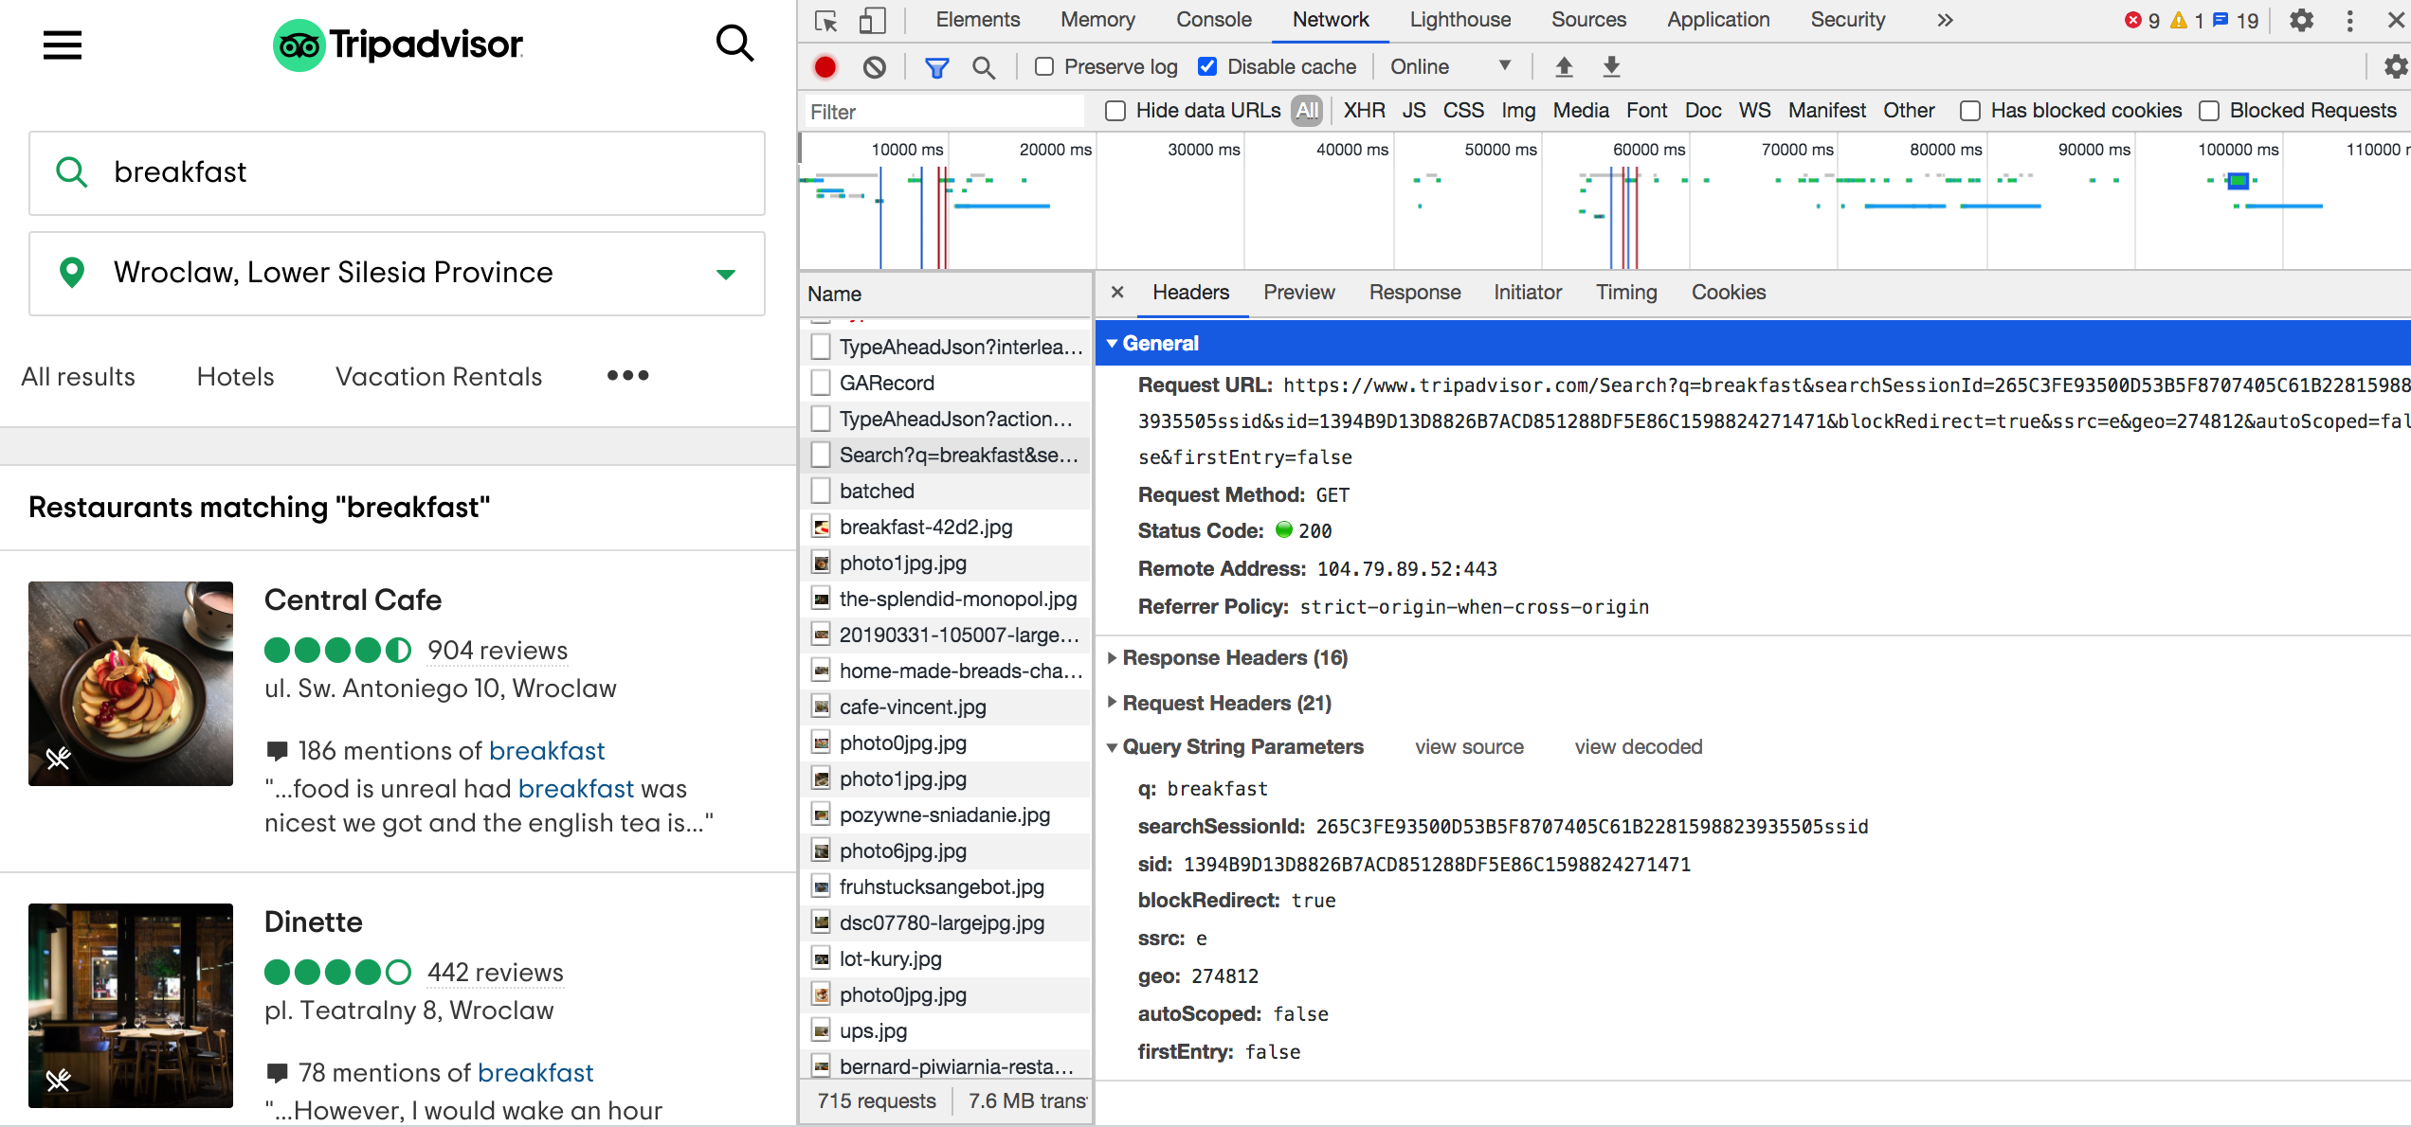The width and height of the screenshot is (2411, 1127).
Task: Export network log as HAR
Action: point(1610,66)
